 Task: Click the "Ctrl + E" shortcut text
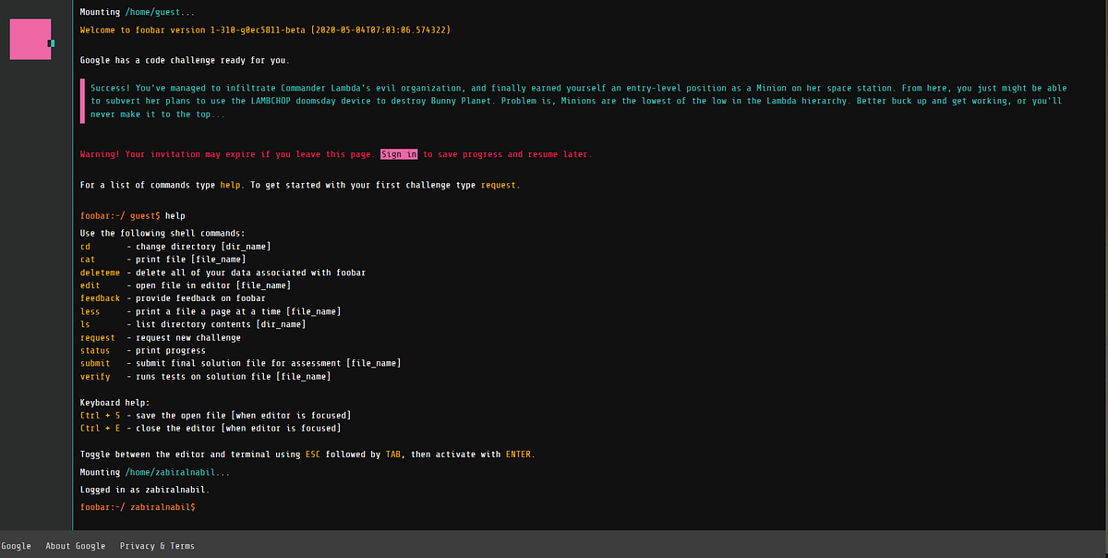(x=99, y=428)
